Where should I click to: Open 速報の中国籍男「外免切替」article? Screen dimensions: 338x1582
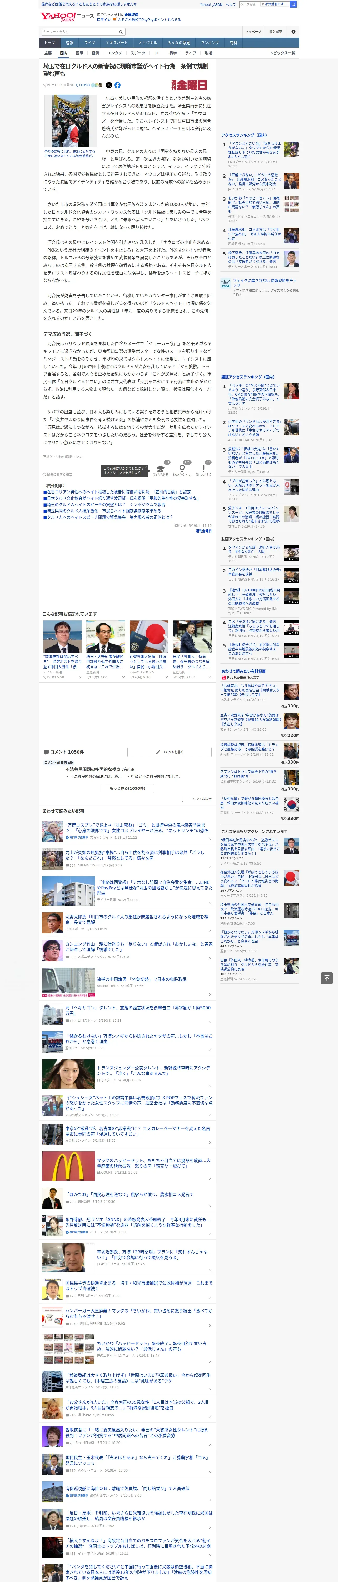[x=142, y=979]
